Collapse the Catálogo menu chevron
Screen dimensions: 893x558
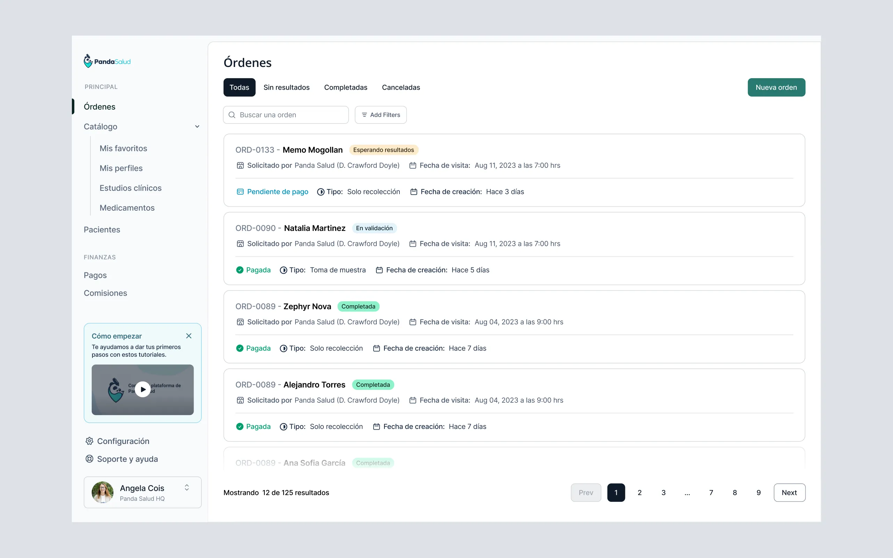point(197,127)
